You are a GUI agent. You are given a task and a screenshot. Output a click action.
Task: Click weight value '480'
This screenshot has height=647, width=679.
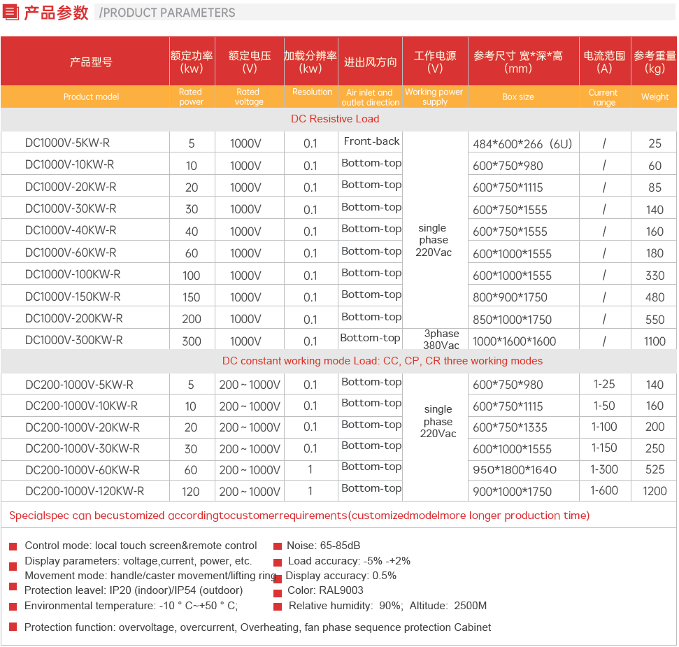coord(655,297)
